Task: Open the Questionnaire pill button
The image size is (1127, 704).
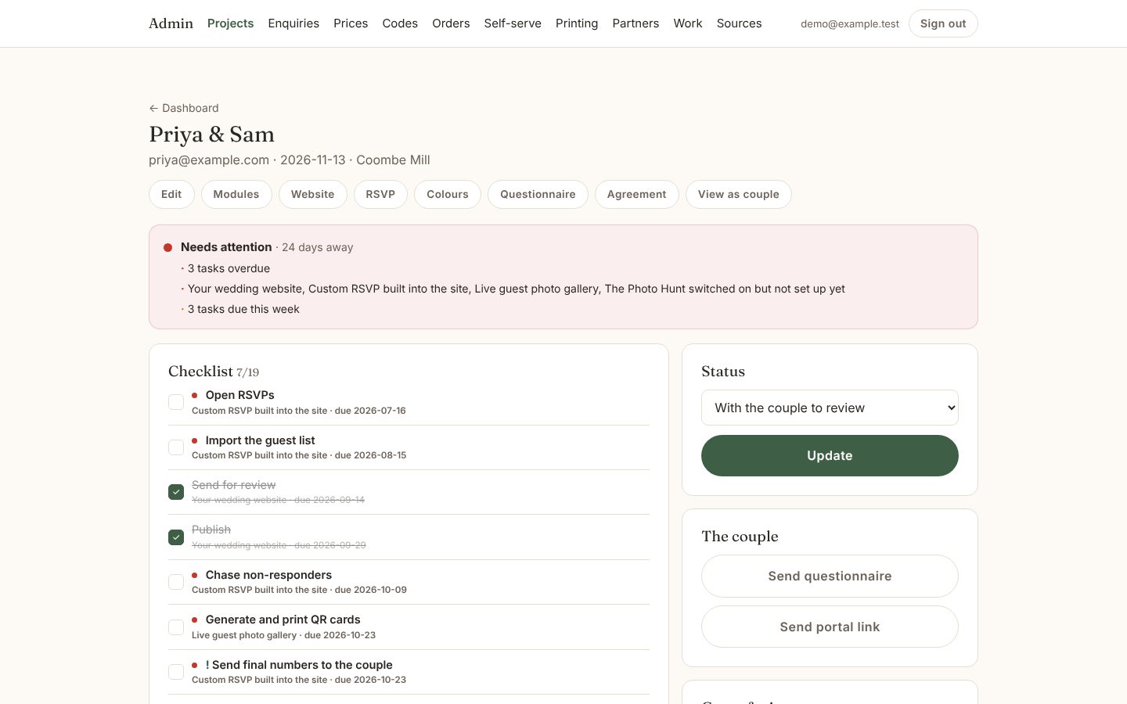Action: click(x=538, y=194)
